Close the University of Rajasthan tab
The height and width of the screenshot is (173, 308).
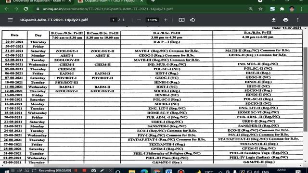pos(70,1)
